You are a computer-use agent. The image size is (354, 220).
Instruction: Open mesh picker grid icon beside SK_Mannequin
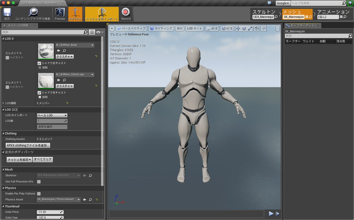[x=307, y=17]
